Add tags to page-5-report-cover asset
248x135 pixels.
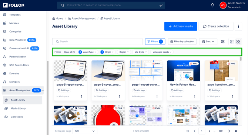coord(64,90)
